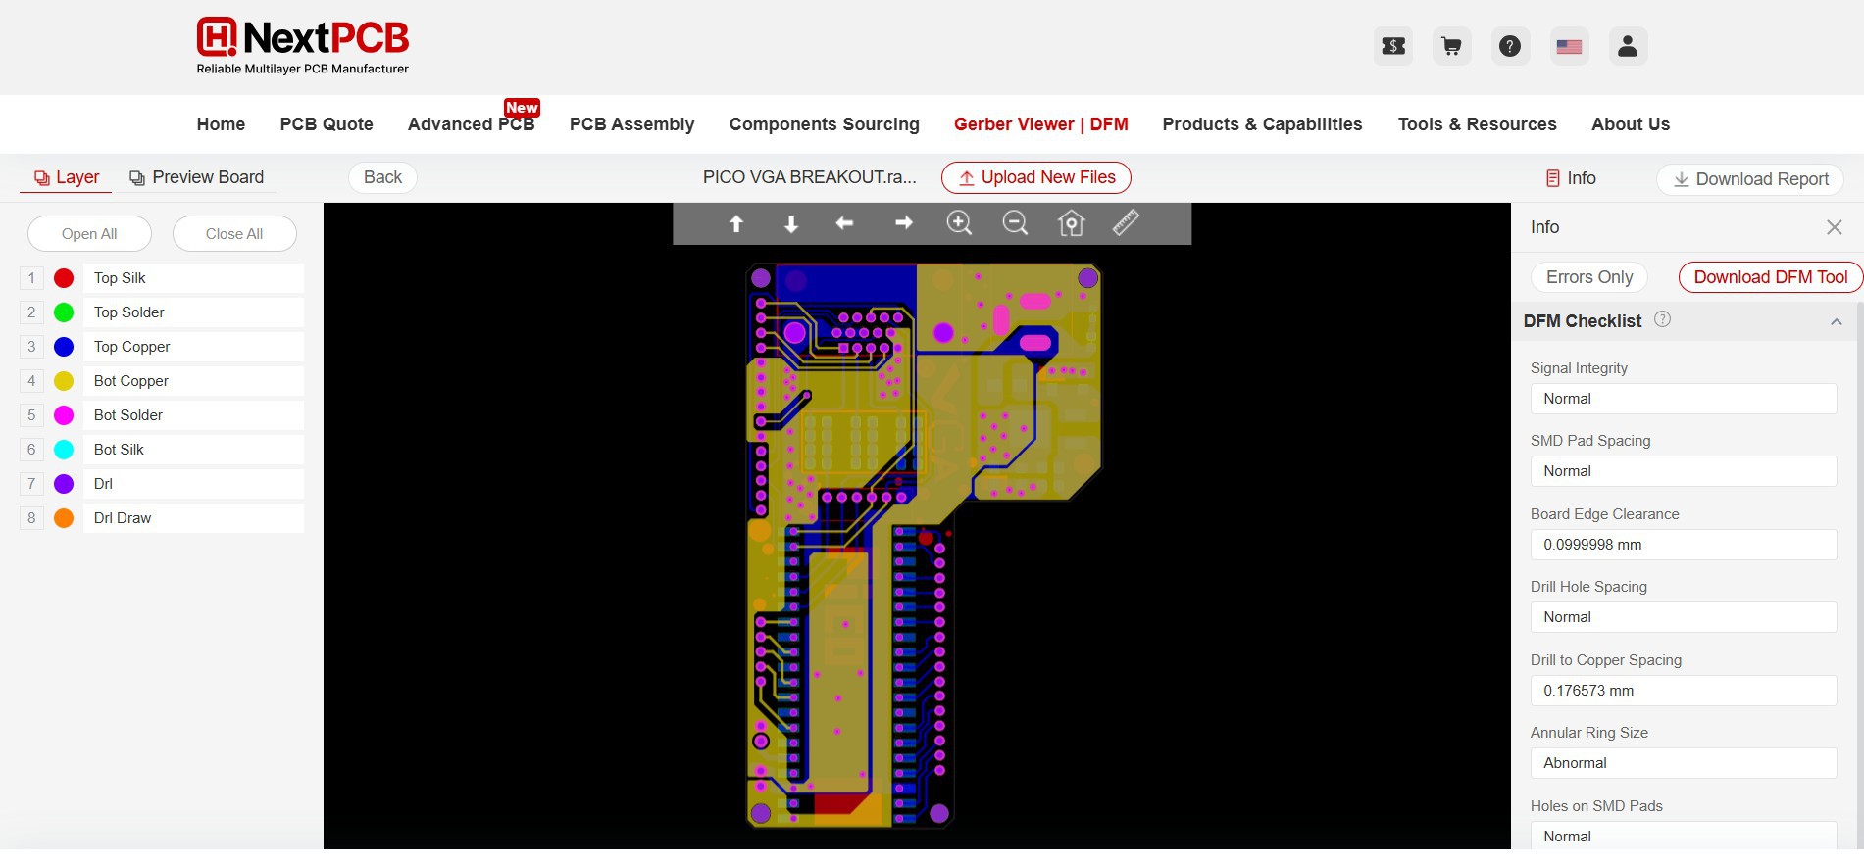Pan the board up with arrow icon
Screen dimensions: 1864x864
tap(736, 223)
